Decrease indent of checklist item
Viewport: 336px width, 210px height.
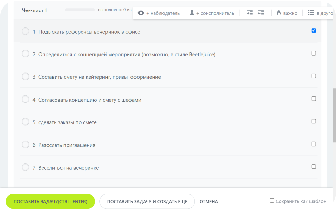click(x=261, y=13)
